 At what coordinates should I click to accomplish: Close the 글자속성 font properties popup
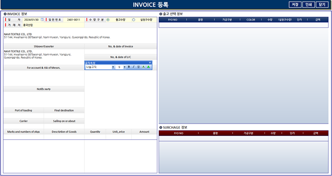[x=150, y=63]
